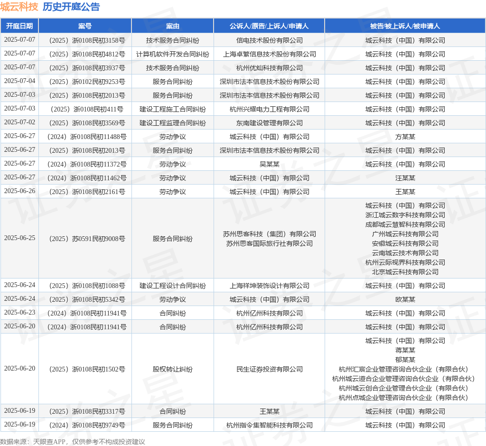The height and width of the screenshot is (446, 486).
Task: Click plaintiff '杭州优灿科技有限公司'
Action: pyautogui.click(x=270, y=68)
